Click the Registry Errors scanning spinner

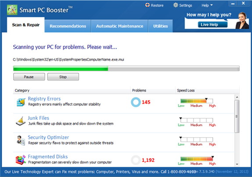(136, 102)
